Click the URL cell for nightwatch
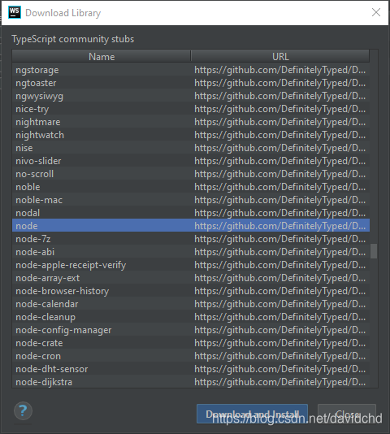390x434 pixels. 280,135
